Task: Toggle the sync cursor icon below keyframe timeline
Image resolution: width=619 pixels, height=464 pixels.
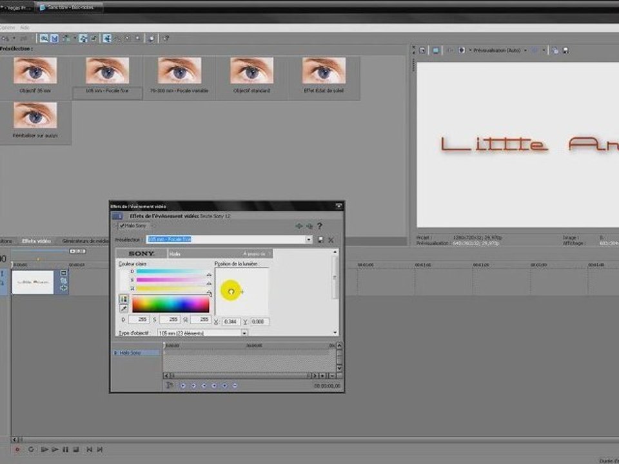Action: coord(170,385)
